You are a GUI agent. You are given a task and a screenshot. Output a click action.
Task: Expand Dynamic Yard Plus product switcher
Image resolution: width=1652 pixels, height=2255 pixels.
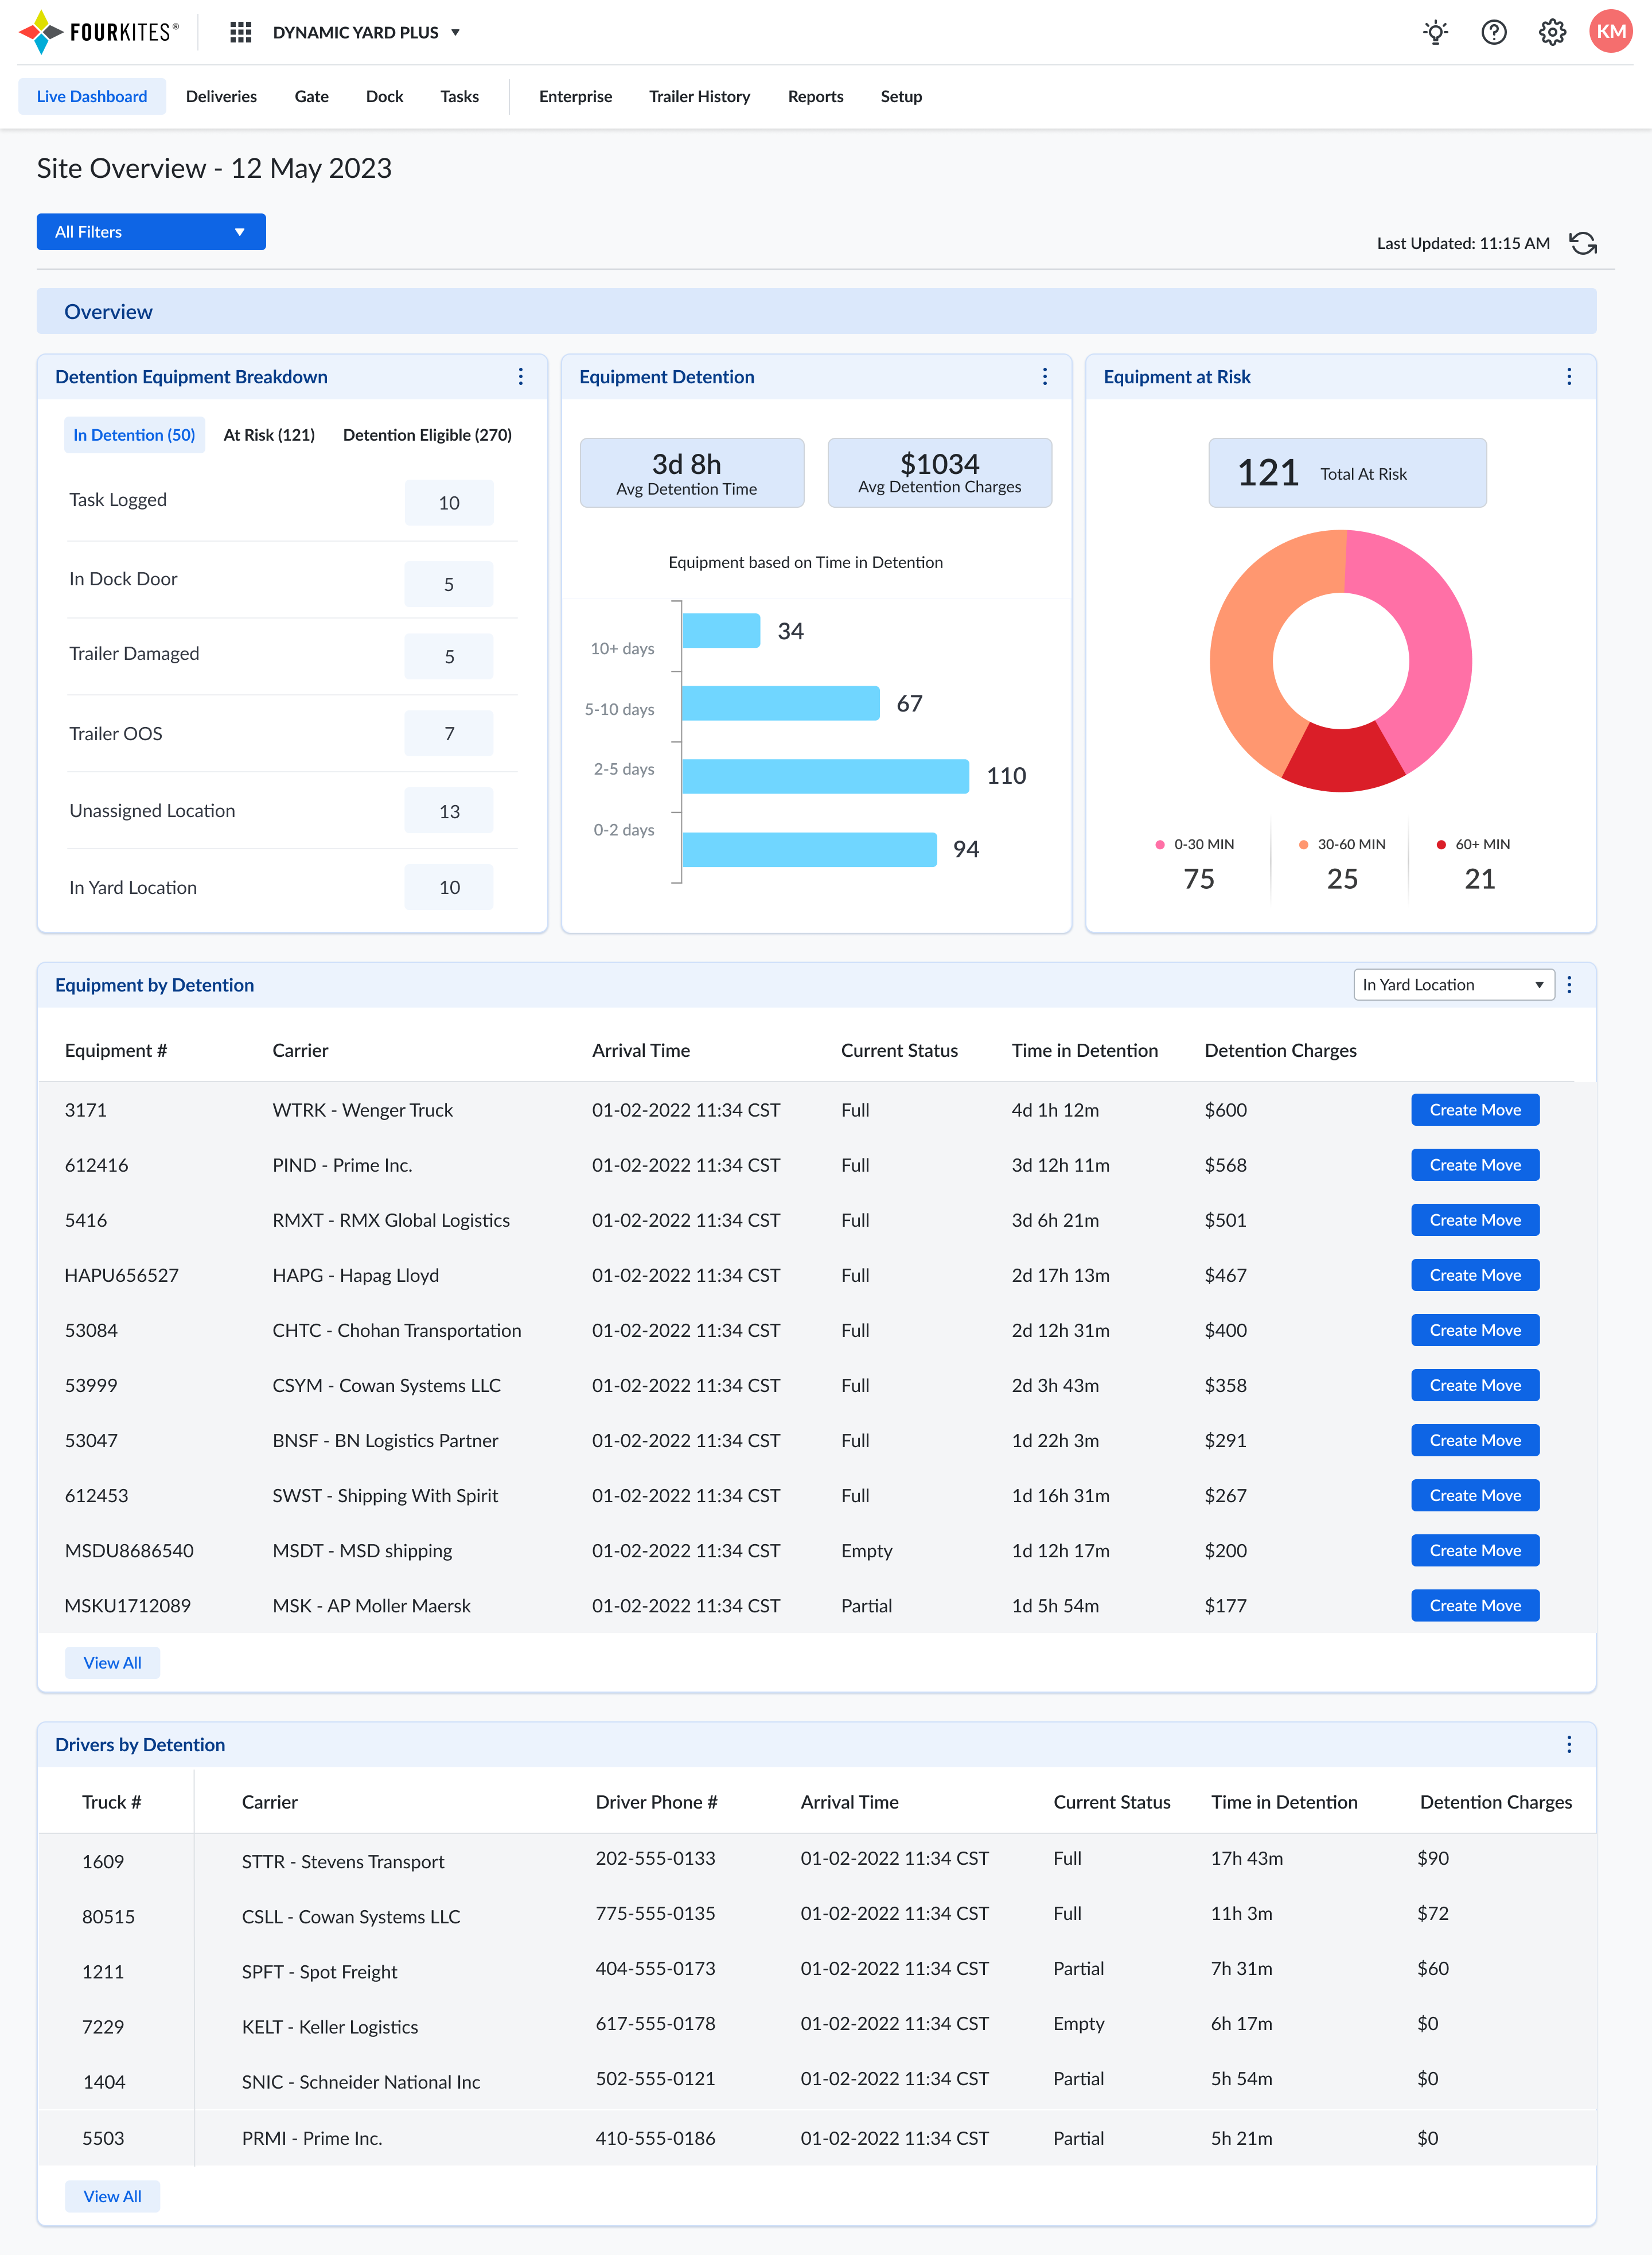tap(366, 32)
